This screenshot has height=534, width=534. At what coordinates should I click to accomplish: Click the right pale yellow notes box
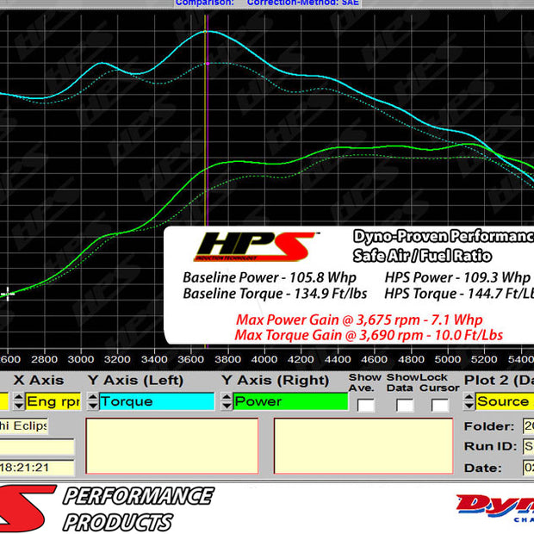click(x=363, y=446)
